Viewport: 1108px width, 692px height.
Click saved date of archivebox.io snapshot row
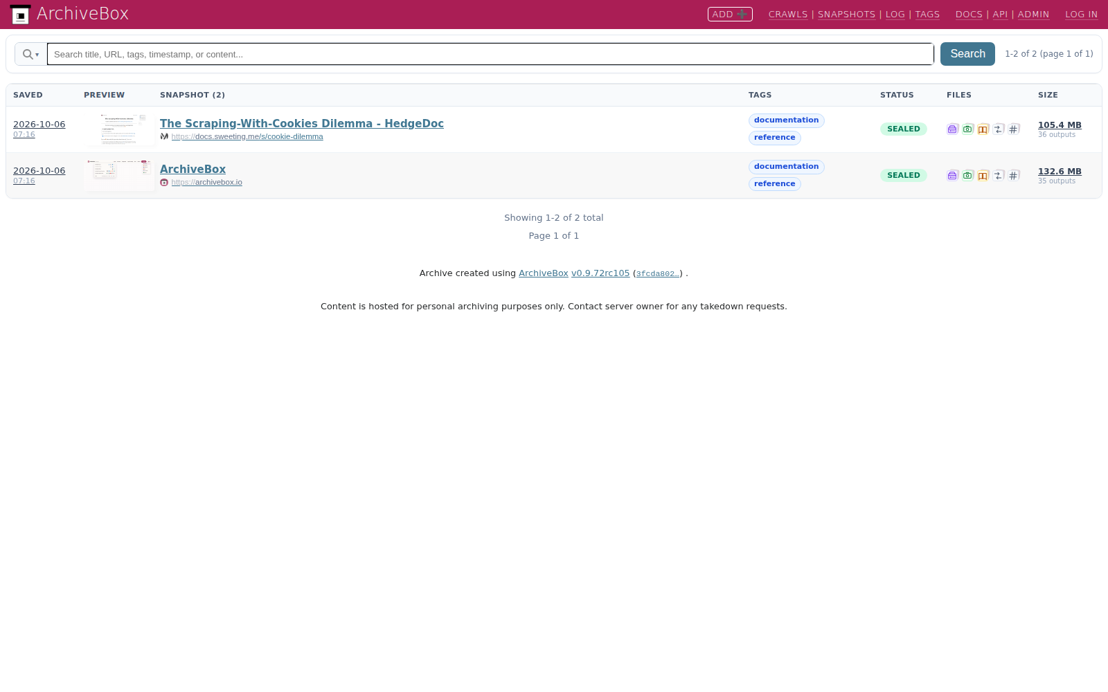39,171
